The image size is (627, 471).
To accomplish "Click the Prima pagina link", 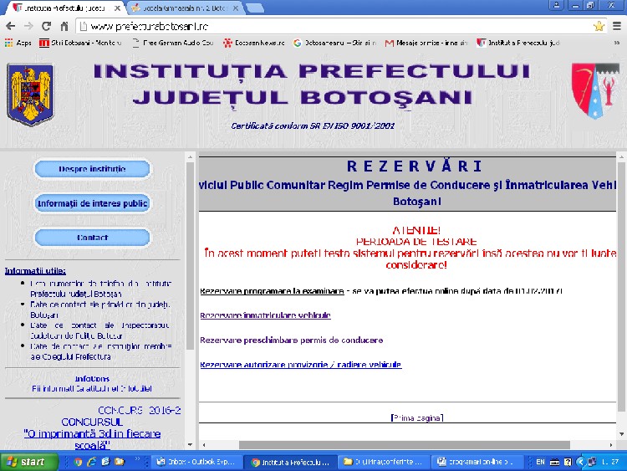I will (x=416, y=417).
